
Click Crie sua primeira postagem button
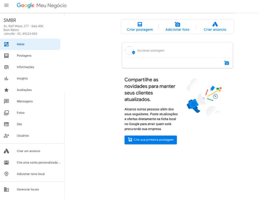pyautogui.click(x=151, y=140)
